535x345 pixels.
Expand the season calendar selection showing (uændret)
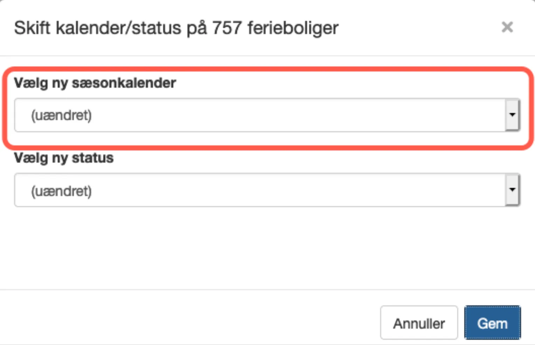coord(266,115)
